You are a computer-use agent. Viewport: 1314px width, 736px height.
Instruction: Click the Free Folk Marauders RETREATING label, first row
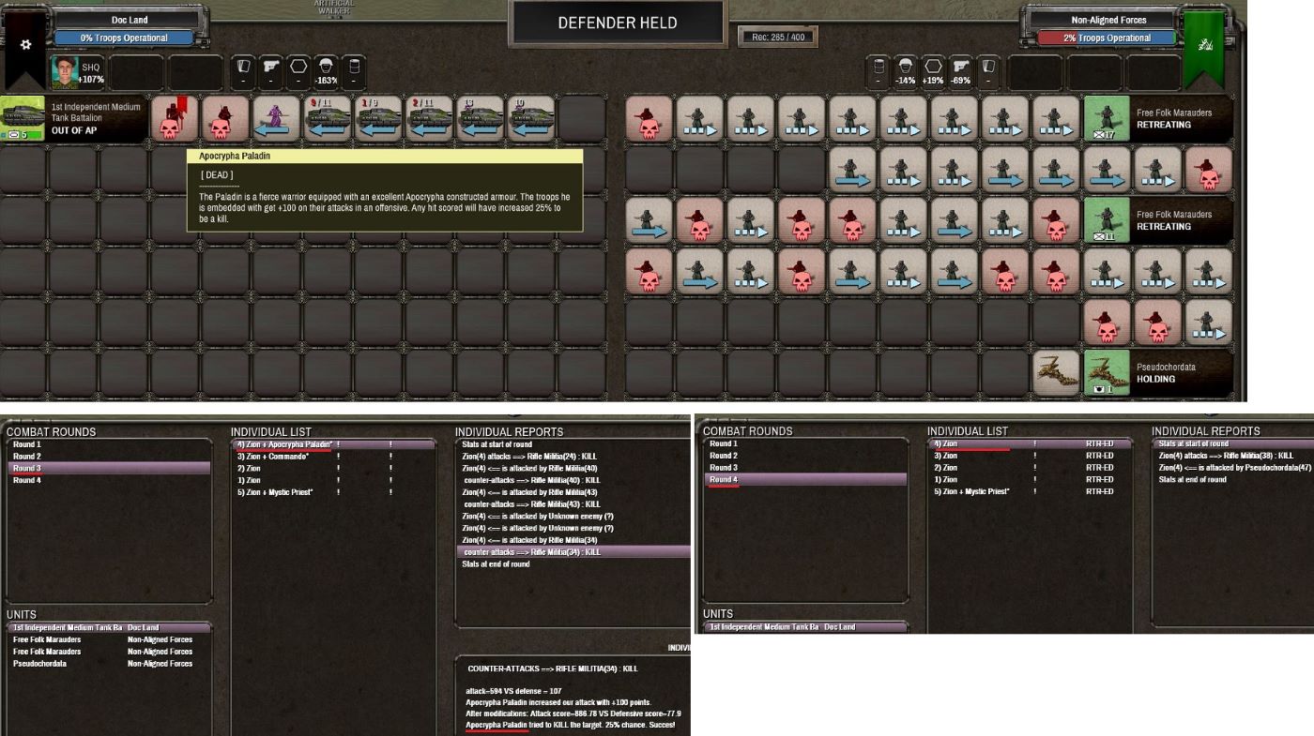pos(1164,125)
